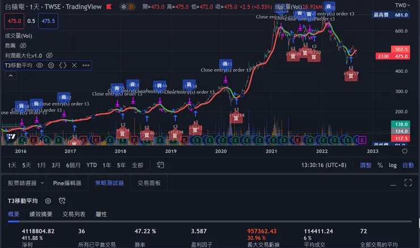The image size is (420, 248).
Task: Click the purple E earnings marker at far right
Action: tap(362, 140)
